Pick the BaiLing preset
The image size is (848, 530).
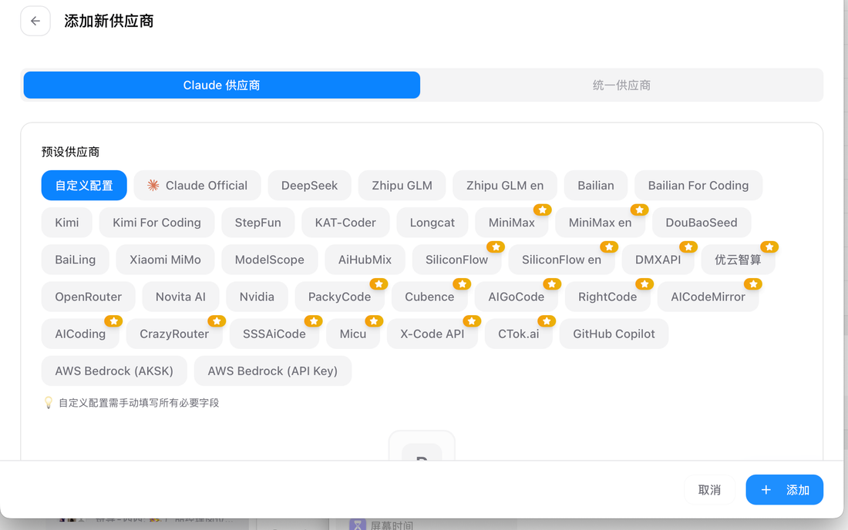pos(76,260)
